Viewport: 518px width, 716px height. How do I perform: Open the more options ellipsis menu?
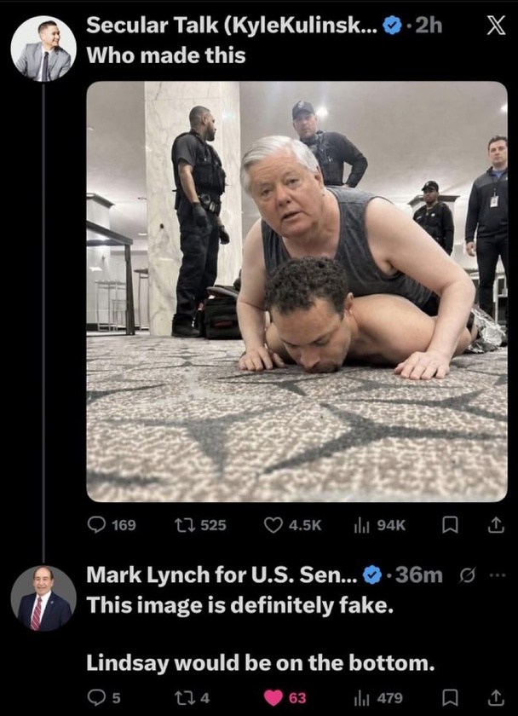click(497, 575)
